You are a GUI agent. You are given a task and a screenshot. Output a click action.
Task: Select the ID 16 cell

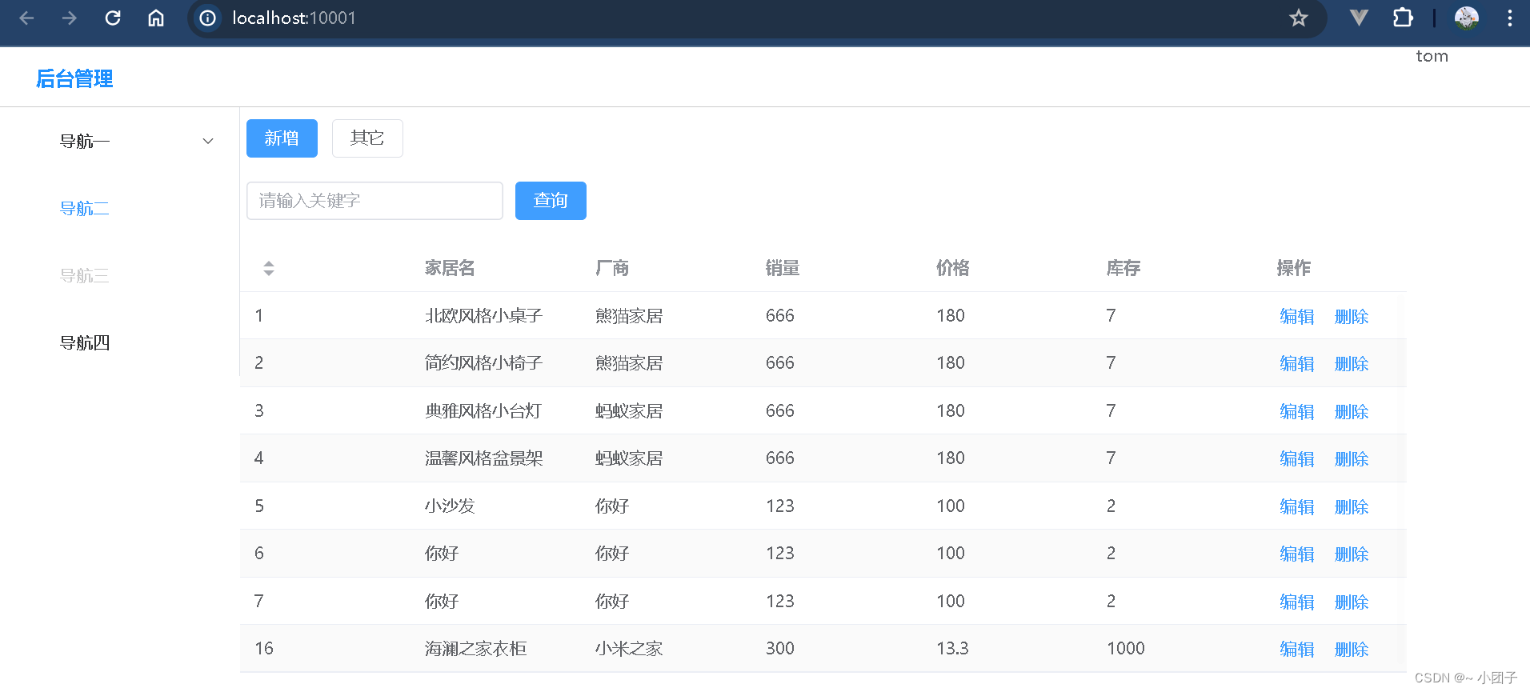tap(264, 649)
